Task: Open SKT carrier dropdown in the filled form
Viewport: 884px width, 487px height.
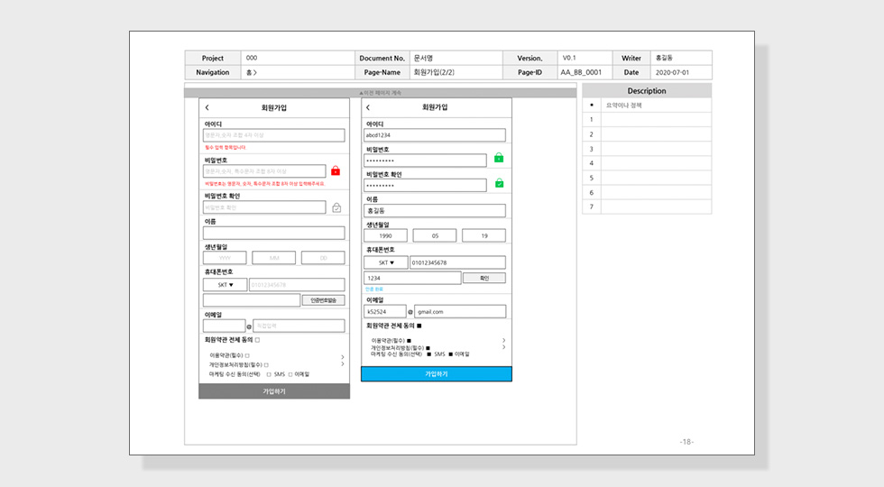Action: [x=386, y=262]
